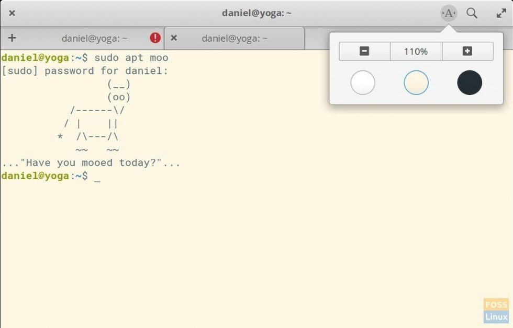Click the plus icon to increase text size
Image resolution: width=513 pixels, height=328 pixels.
pos(467,51)
